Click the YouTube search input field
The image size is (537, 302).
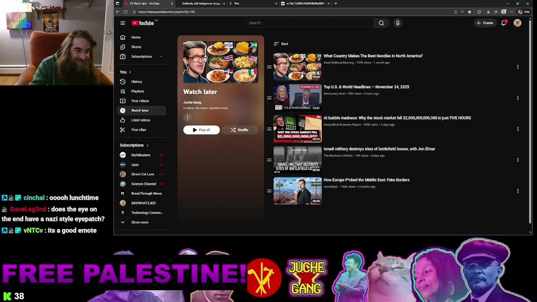click(x=309, y=23)
